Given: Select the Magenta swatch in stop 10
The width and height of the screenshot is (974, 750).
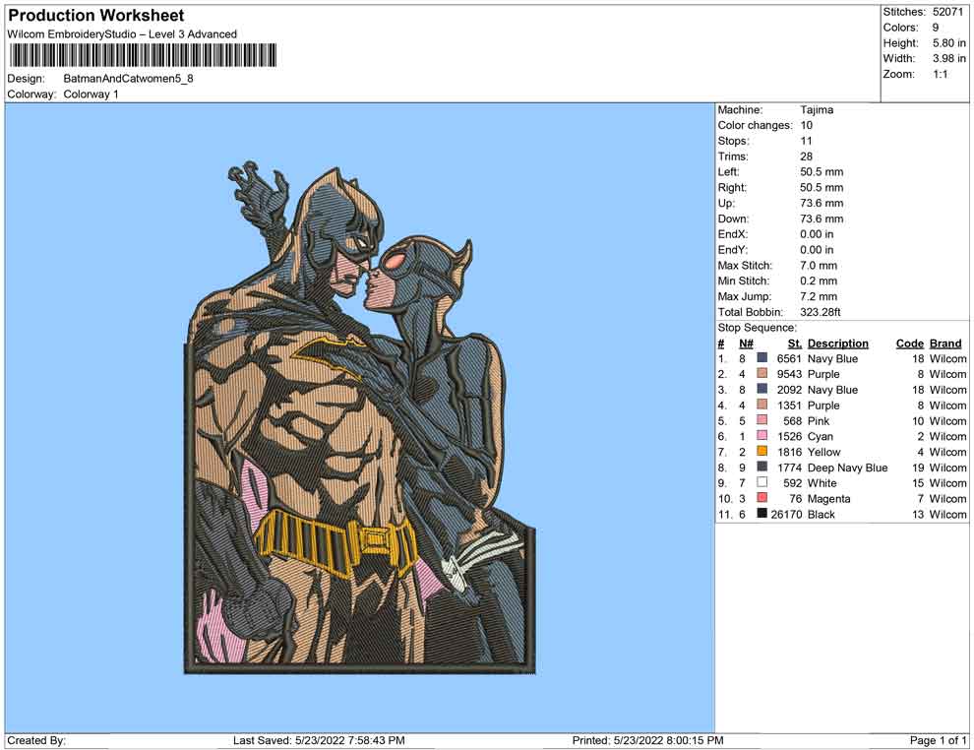Looking at the screenshot, I should click(x=761, y=499).
